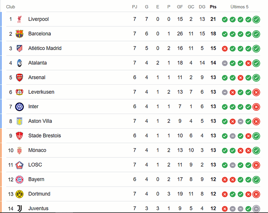Click Bayern's club crest
The width and height of the screenshot is (268, 213).
click(20, 179)
